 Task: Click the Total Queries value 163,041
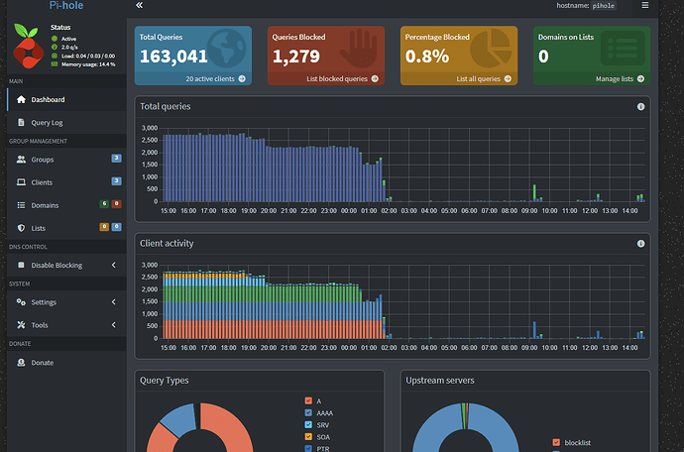[x=173, y=56]
